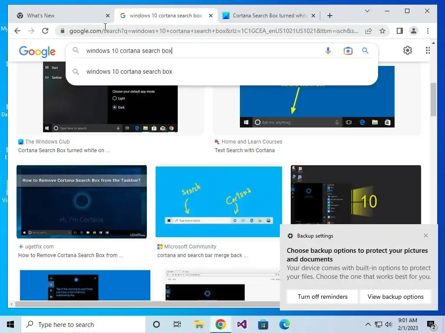Click the forward navigation arrow
This screenshot has width=445, height=333.
tap(31, 31)
